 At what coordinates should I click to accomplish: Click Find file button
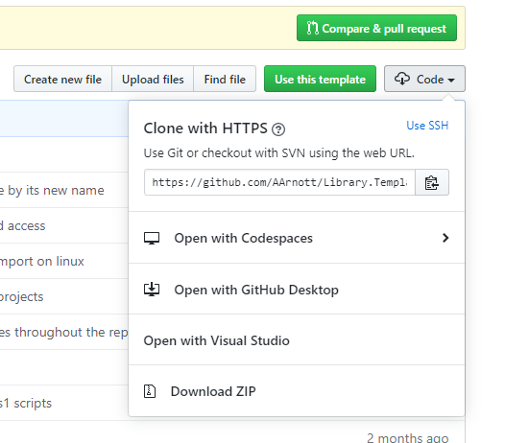(225, 80)
